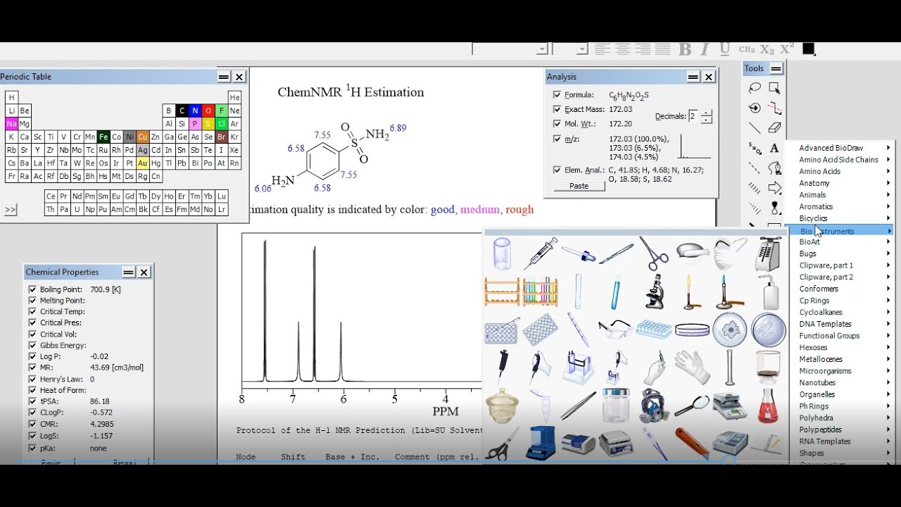The height and width of the screenshot is (507, 901).
Task: Insert the orange utility knife template
Action: 692,444
